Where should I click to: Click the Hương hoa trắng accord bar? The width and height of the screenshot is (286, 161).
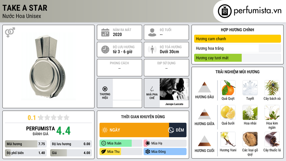tap(237, 48)
